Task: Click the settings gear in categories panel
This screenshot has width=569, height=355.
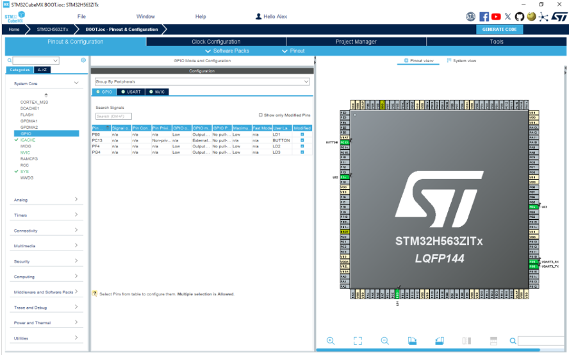Action: click(x=83, y=60)
